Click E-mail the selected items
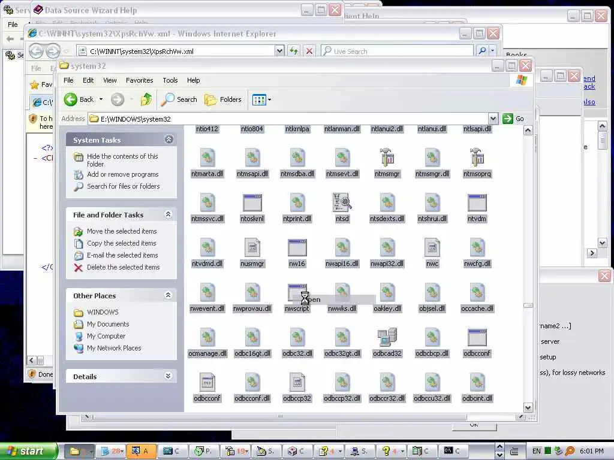Screen dimensions: 614x460 coord(122,255)
